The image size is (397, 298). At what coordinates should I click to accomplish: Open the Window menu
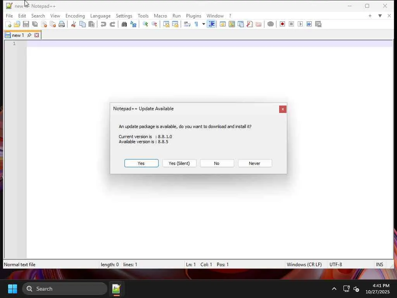[215, 16]
